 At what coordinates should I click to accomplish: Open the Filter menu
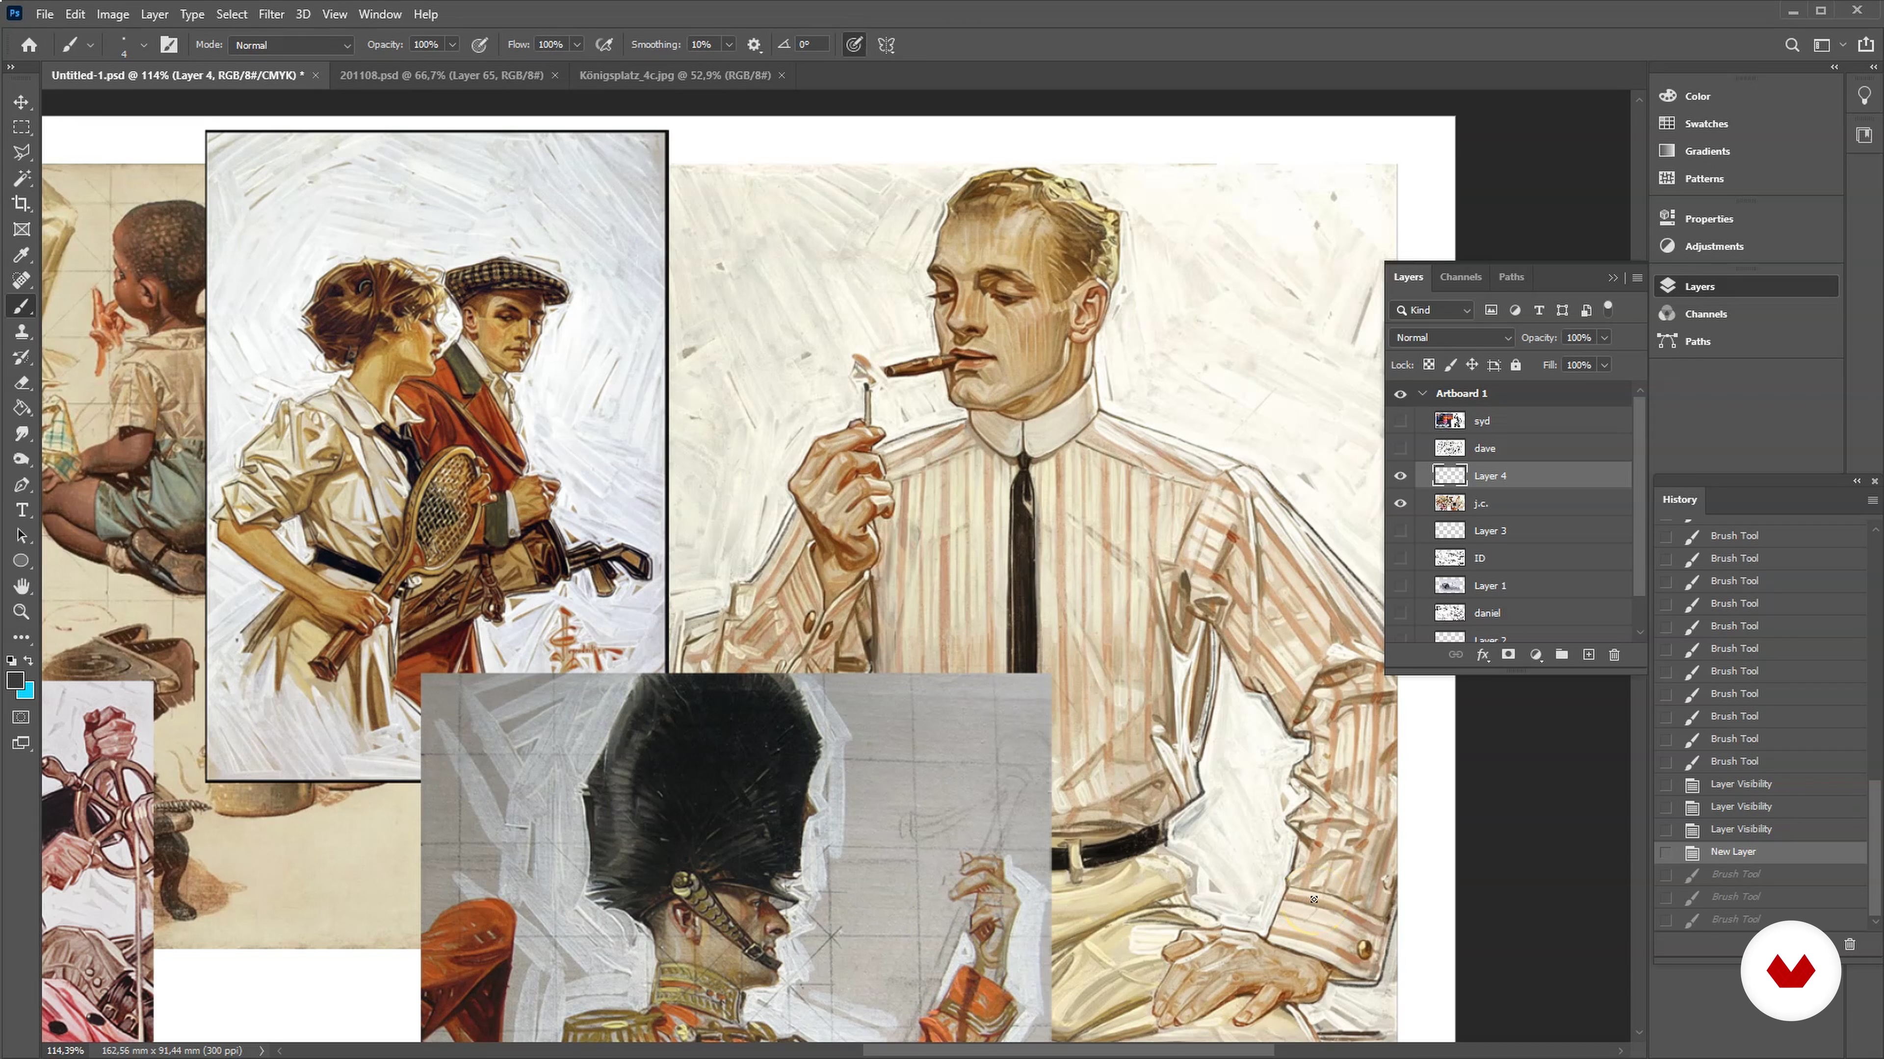click(x=271, y=14)
